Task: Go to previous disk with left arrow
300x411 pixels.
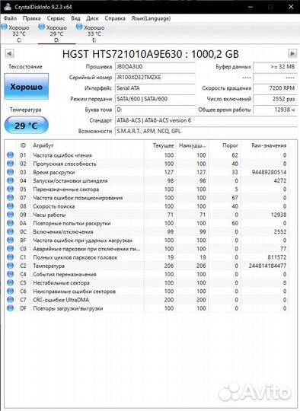Action: point(9,54)
